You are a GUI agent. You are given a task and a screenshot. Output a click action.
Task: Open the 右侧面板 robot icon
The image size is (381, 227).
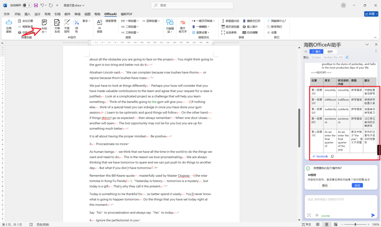9,26
